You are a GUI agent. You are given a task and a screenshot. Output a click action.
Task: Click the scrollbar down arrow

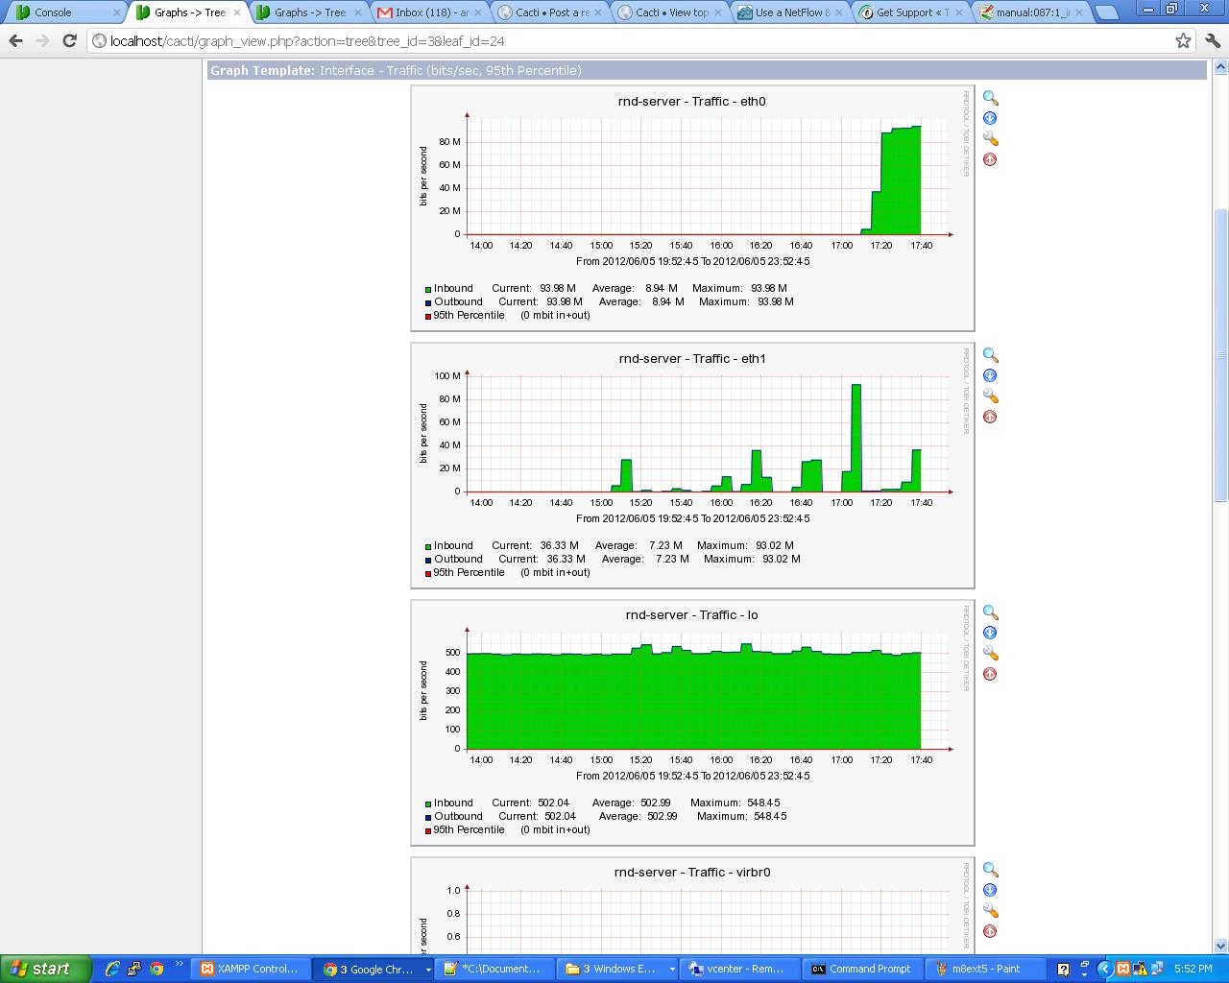[1221, 946]
